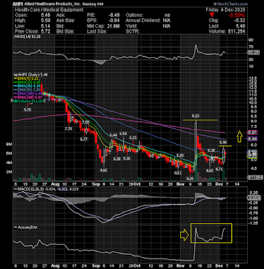Click the Health Care / Medical Equipment sector label

[49, 10]
